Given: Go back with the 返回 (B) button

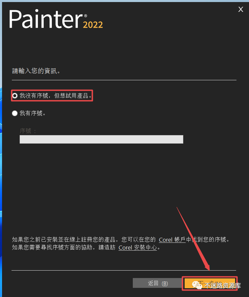Looking at the screenshot, I should 158,283.
